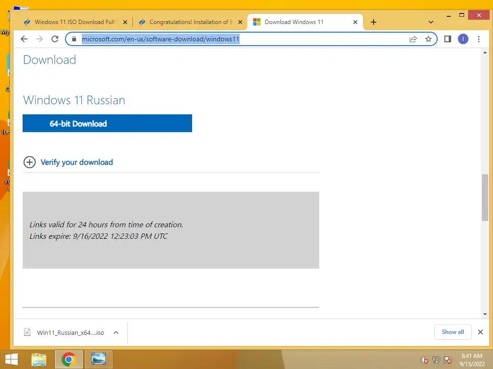
Task: Minimize the Chrome window
Action: tap(449, 15)
